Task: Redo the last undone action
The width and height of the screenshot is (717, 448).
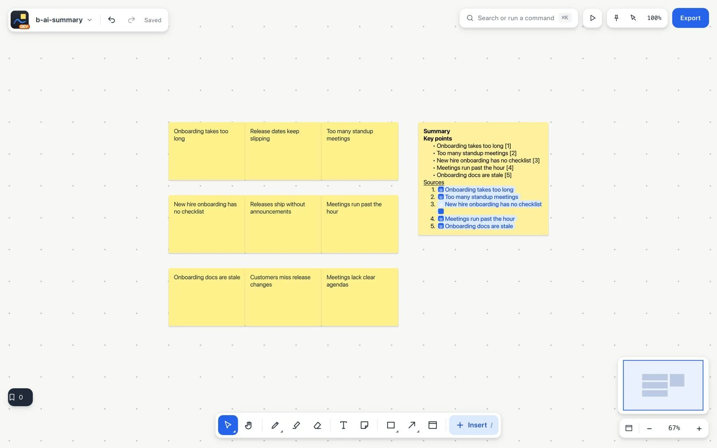Action: 131,20
